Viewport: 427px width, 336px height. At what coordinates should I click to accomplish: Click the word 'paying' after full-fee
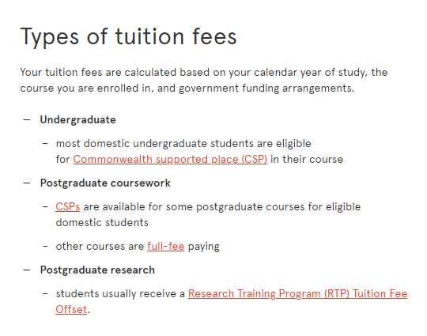pos(204,247)
